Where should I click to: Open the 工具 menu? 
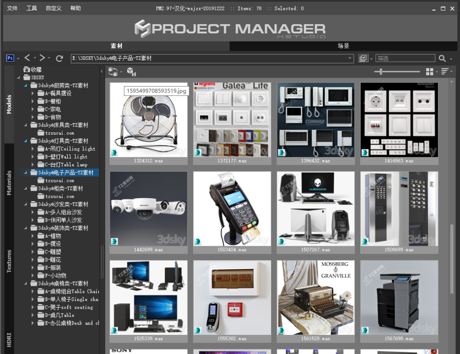[32, 8]
